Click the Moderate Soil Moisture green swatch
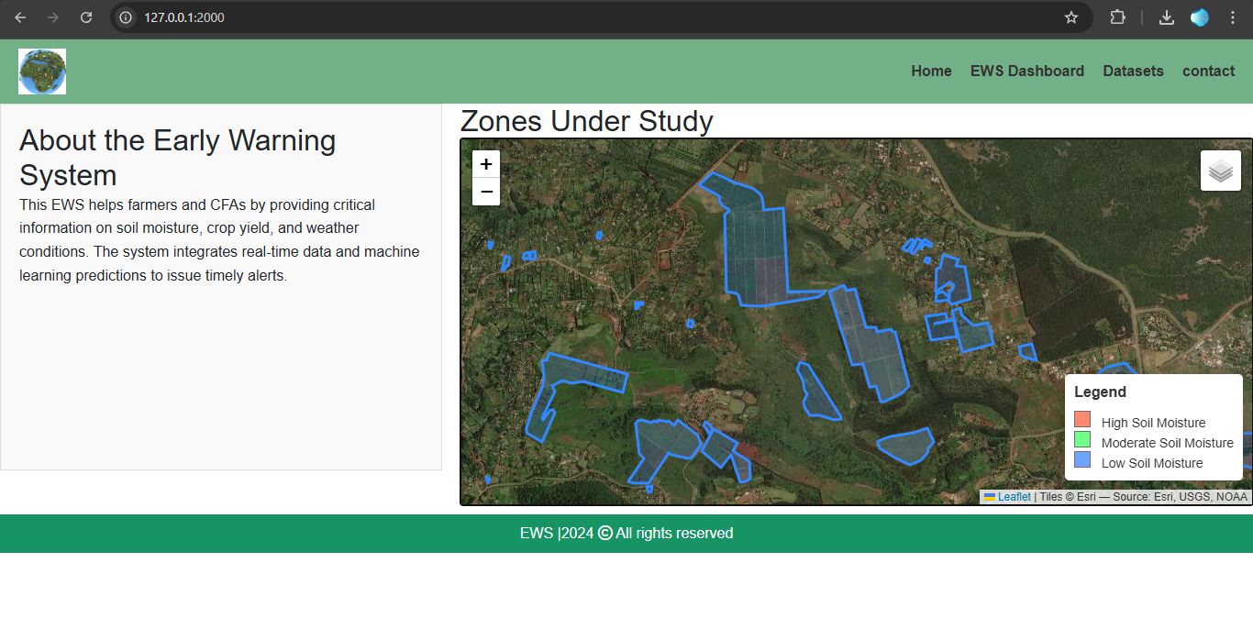Screen dimensions: 1253x618 1082,439
